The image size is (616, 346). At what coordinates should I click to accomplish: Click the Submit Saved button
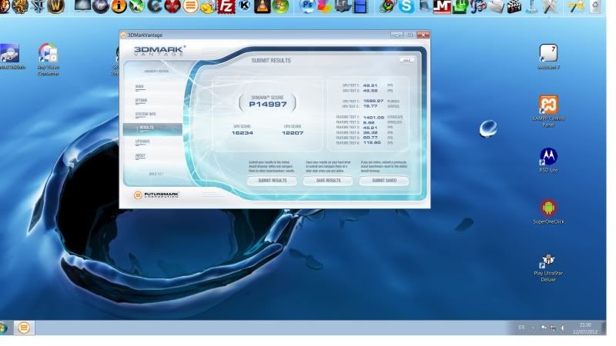[x=384, y=181]
